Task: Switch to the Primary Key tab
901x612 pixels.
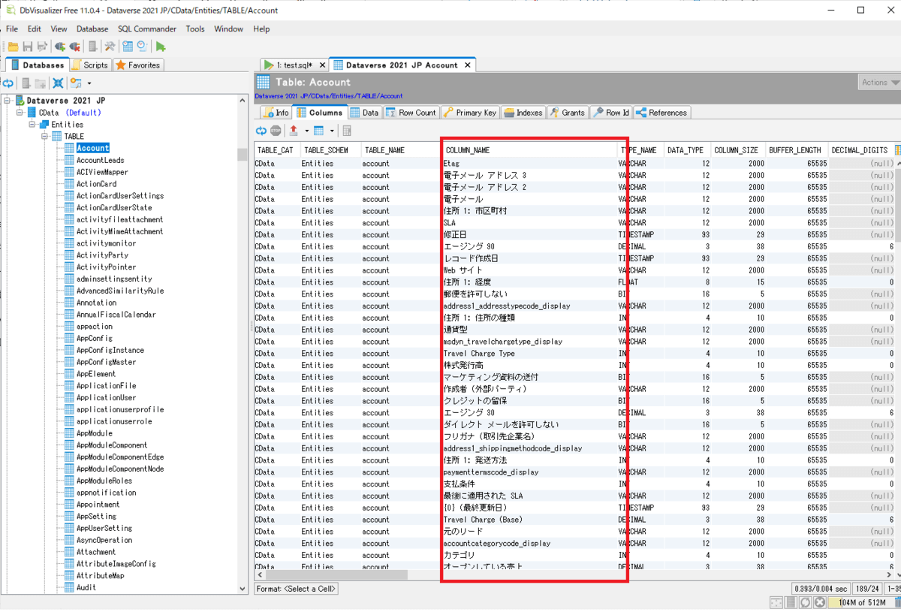Action: [x=469, y=113]
